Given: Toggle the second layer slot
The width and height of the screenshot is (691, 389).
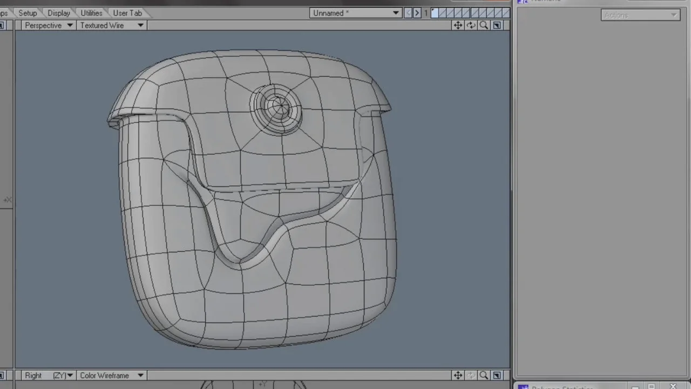Looking at the screenshot, I should pyautogui.click(x=443, y=13).
